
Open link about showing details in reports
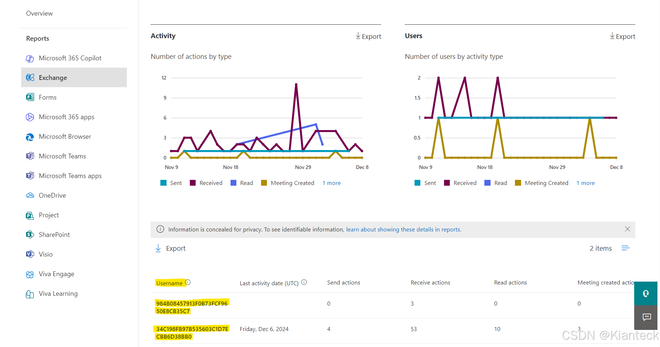[x=404, y=230]
